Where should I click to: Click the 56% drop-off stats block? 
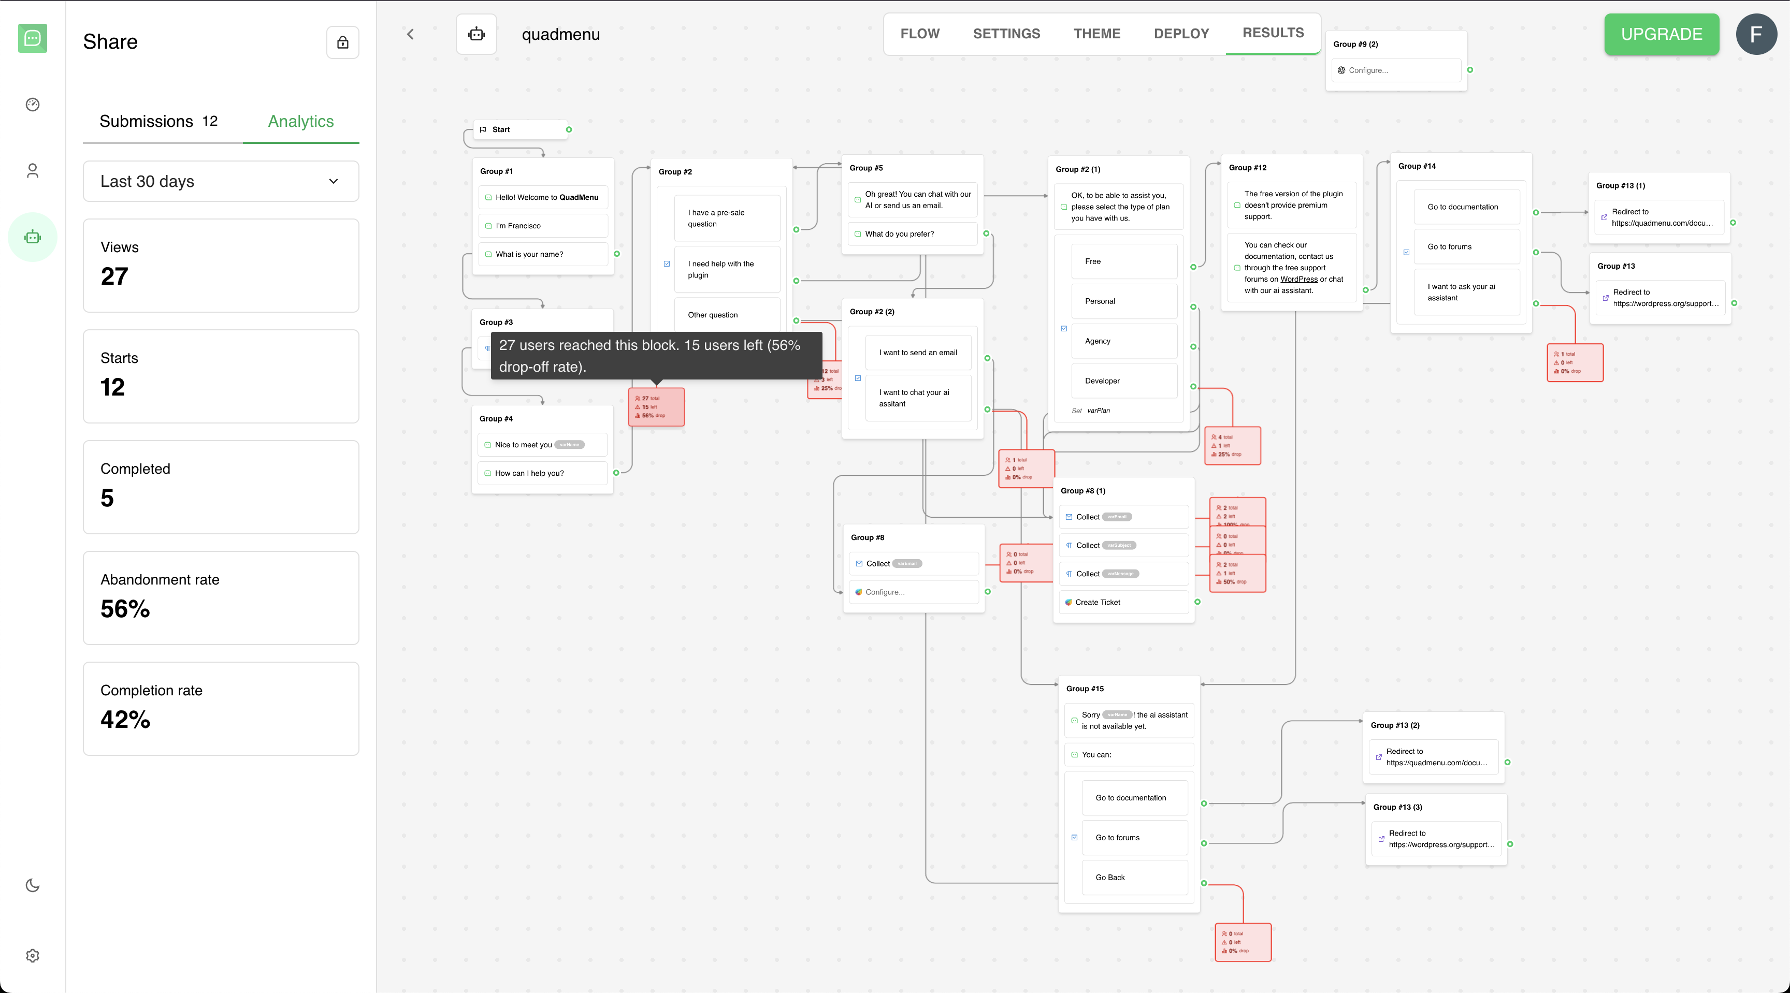coord(656,407)
